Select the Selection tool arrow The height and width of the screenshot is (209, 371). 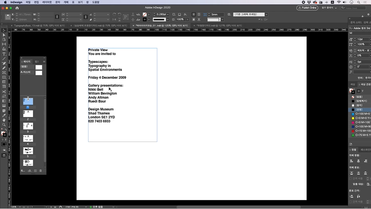4,30
